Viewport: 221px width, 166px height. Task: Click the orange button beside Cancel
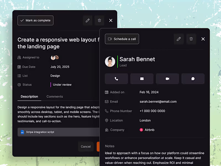point(98,147)
